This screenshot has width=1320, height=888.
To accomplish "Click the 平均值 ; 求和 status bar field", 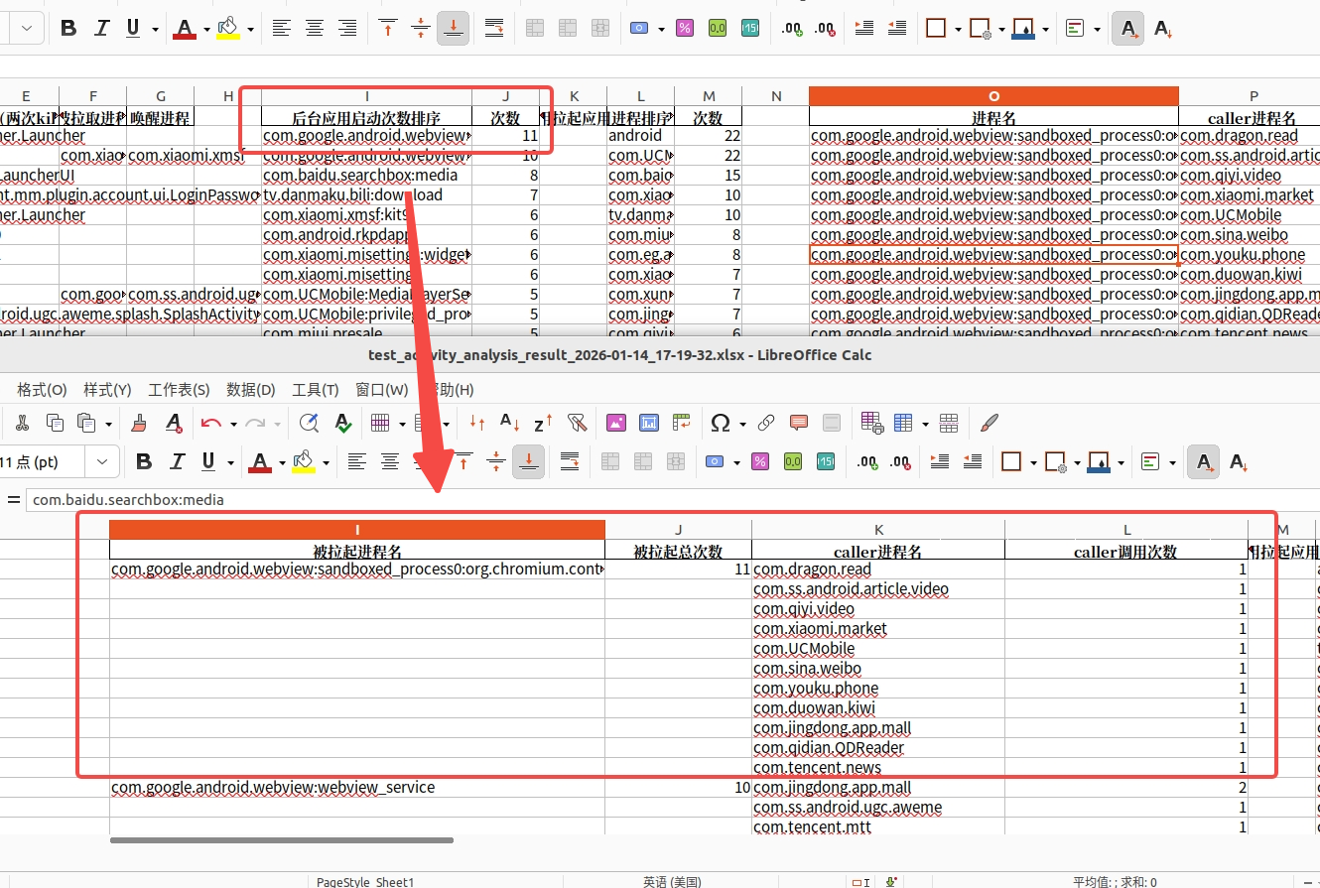I will tap(1115, 881).
